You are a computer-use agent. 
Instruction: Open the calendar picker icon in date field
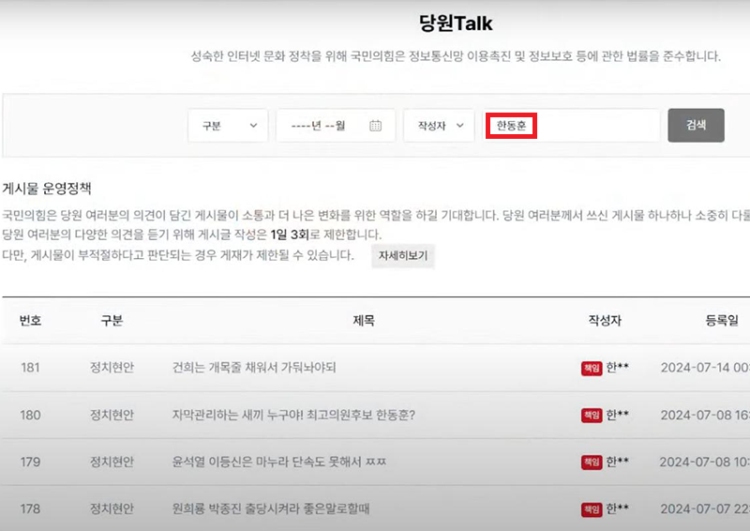click(376, 126)
